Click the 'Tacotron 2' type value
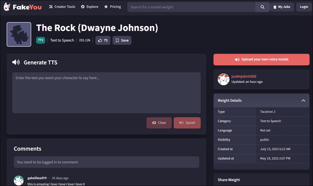 point(267,112)
